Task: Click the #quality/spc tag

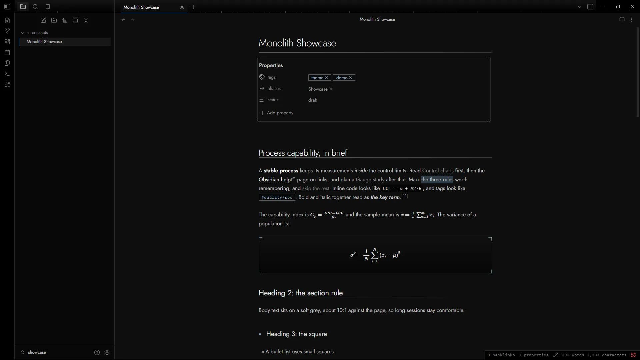Action: (277, 197)
